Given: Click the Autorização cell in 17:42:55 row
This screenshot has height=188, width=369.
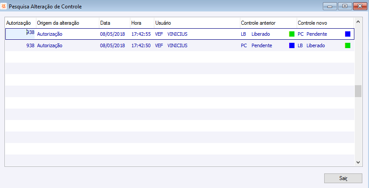Looking at the screenshot, I should tap(20, 34).
